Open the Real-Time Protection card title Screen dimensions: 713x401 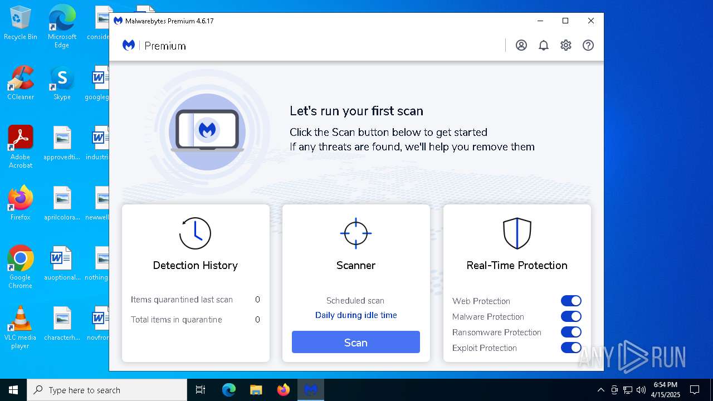tap(517, 266)
